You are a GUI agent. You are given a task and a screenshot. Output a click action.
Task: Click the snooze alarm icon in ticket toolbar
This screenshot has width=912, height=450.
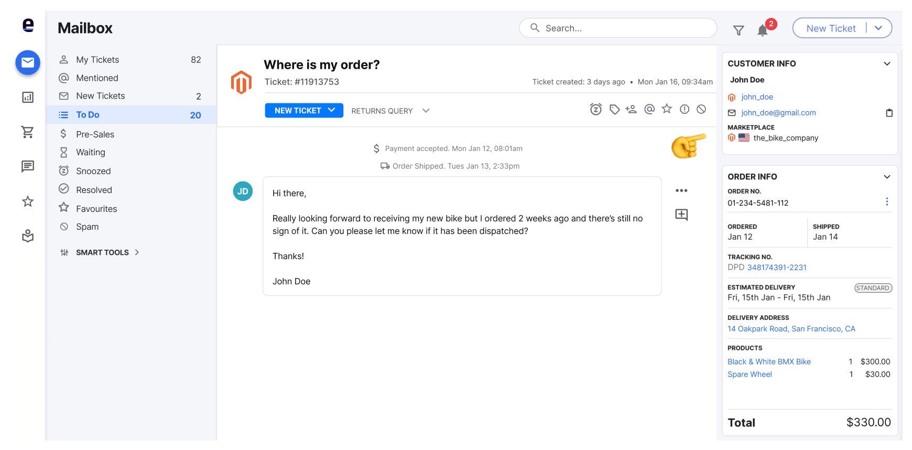click(595, 109)
